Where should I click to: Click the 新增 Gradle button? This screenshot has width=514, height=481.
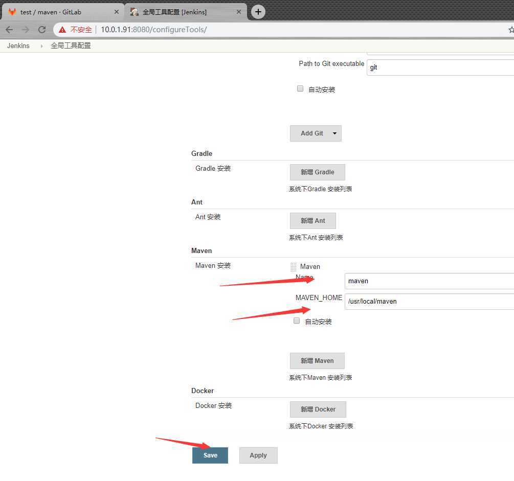click(317, 172)
